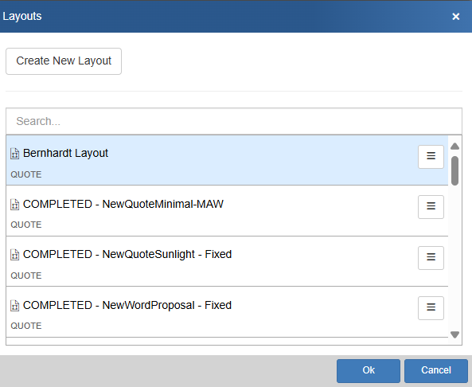Select COMPLETED - NewQuoteSunlight - Fixed layout

[227, 261]
